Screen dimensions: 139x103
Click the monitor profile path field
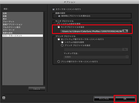91,31
